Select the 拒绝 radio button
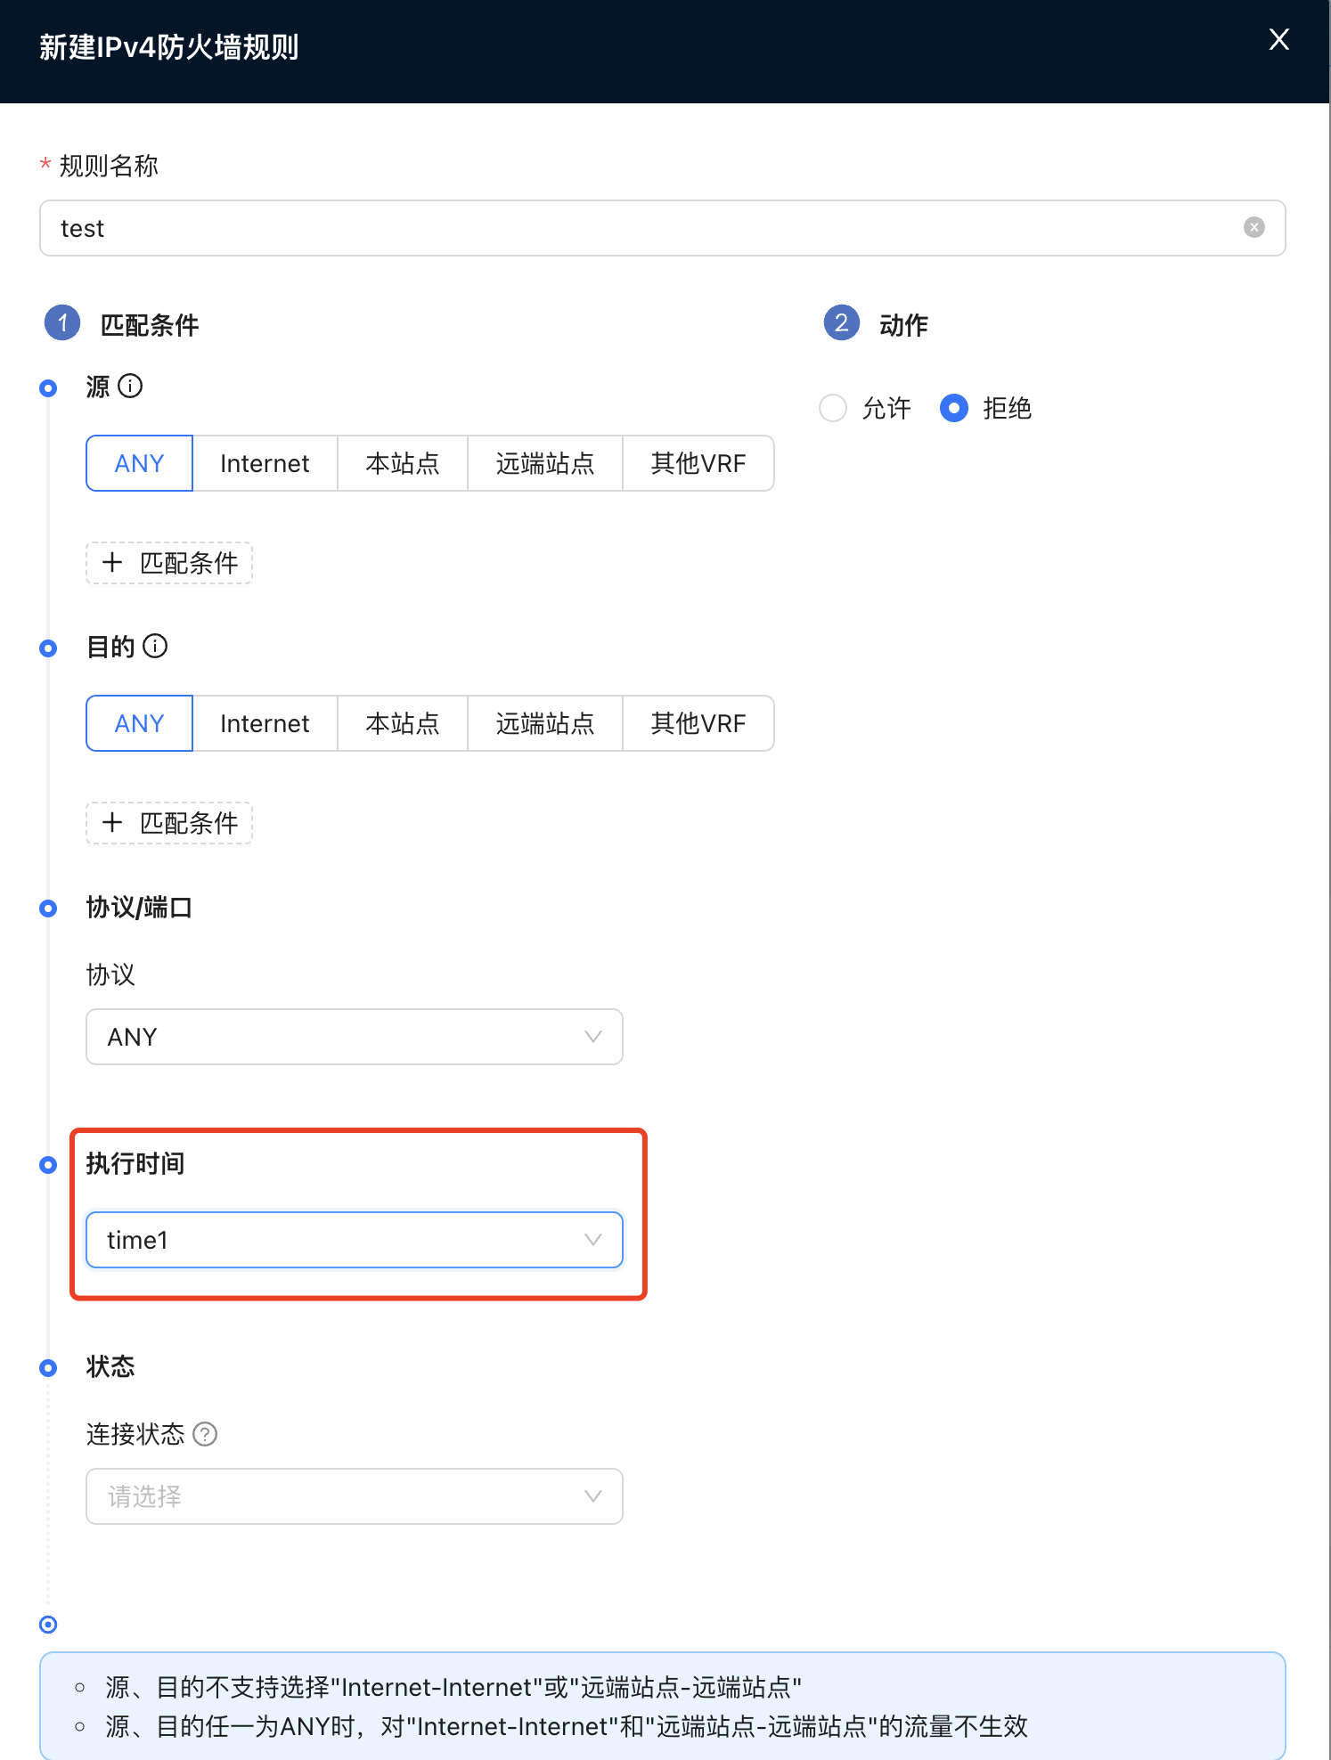This screenshot has width=1331, height=1760. click(953, 408)
